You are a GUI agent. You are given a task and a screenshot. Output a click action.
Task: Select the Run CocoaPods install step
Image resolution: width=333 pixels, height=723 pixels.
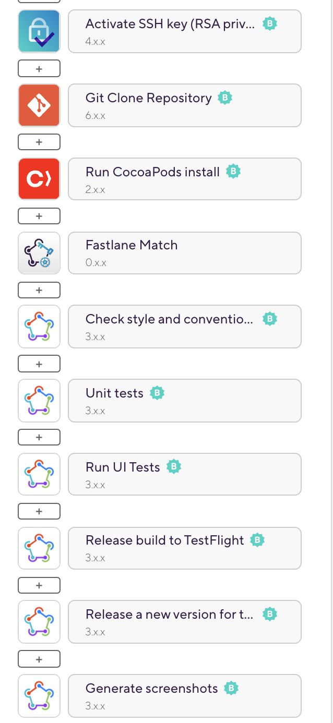coord(185,179)
